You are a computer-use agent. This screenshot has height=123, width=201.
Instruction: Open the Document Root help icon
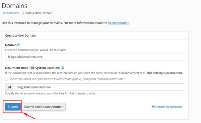click(x=62, y=68)
